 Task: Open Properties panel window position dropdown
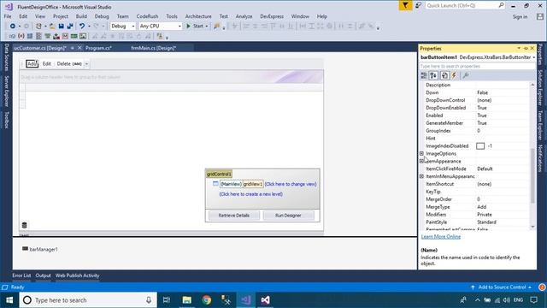click(519, 48)
